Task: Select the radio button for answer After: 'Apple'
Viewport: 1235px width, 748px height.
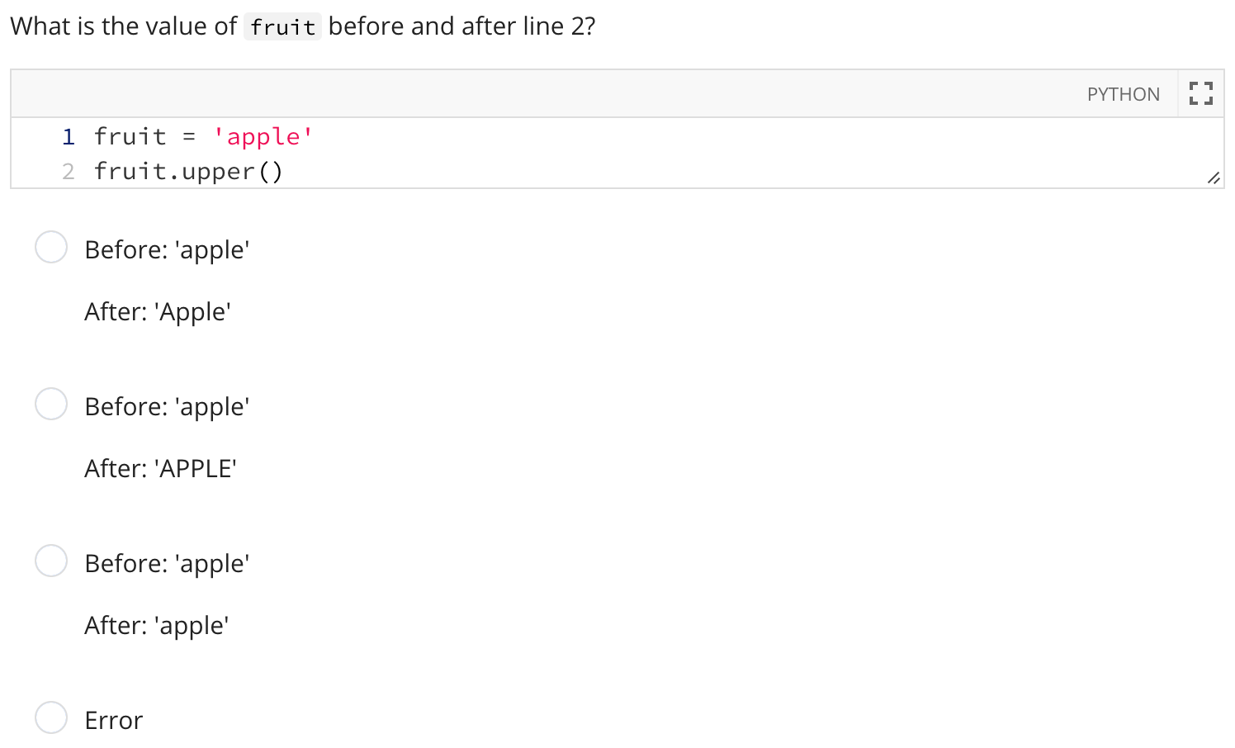Action: pyautogui.click(x=50, y=247)
